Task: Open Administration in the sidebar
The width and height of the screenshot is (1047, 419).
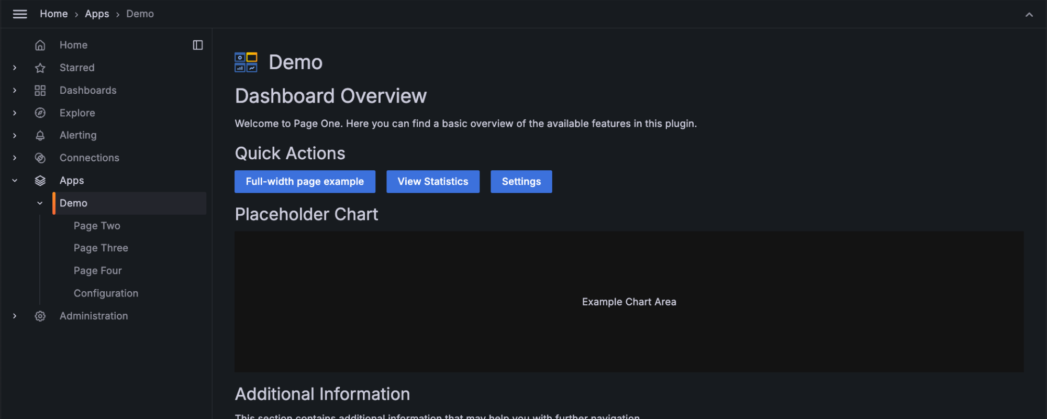Action: (x=94, y=316)
